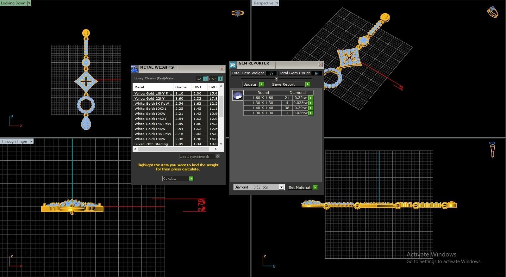Viewport: 506px width, 277px height.
Task: Select the White Gold:9K PdW row
Action: [x=176, y=103]
